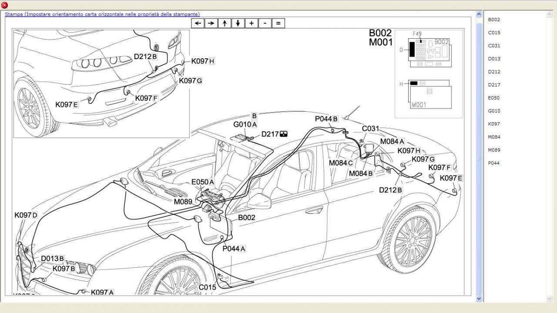Click the component list scrollbar down arrow
Image resolution: width=557 pixels, height=313 pixels.
click(x=549, y=299)
